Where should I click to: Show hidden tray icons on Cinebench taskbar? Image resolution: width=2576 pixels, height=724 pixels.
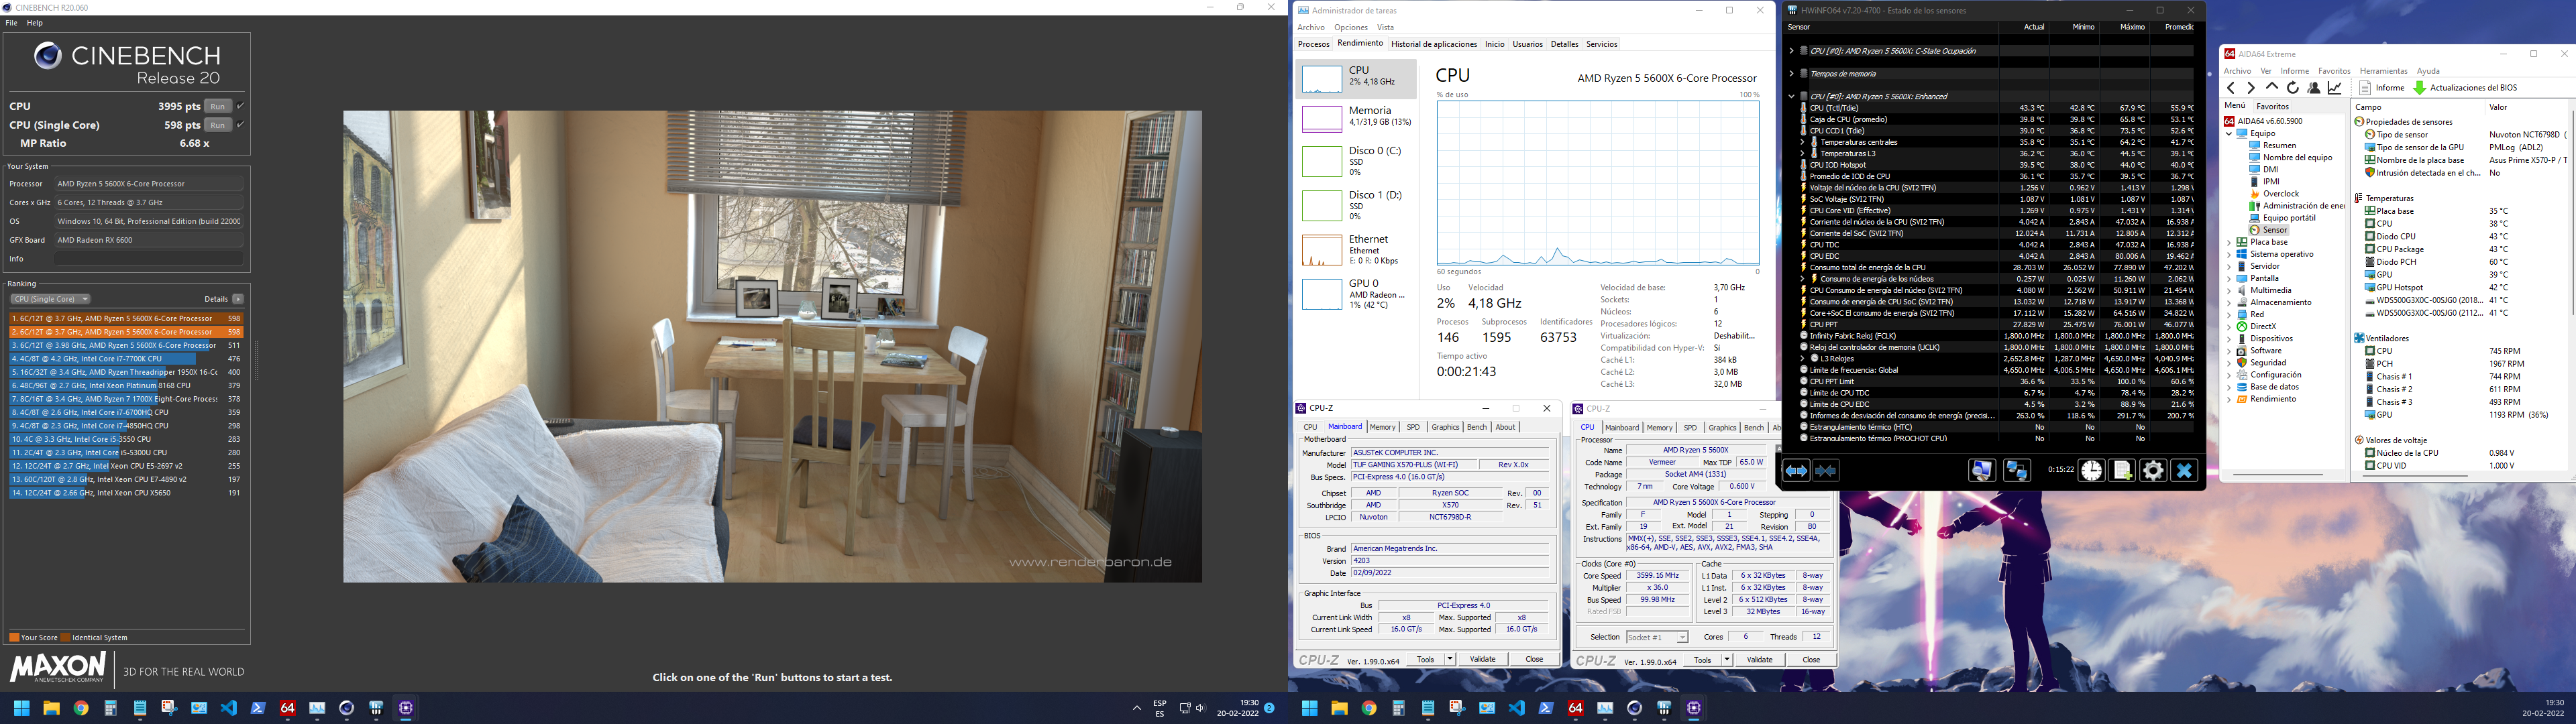click(x=1136, y=708)
